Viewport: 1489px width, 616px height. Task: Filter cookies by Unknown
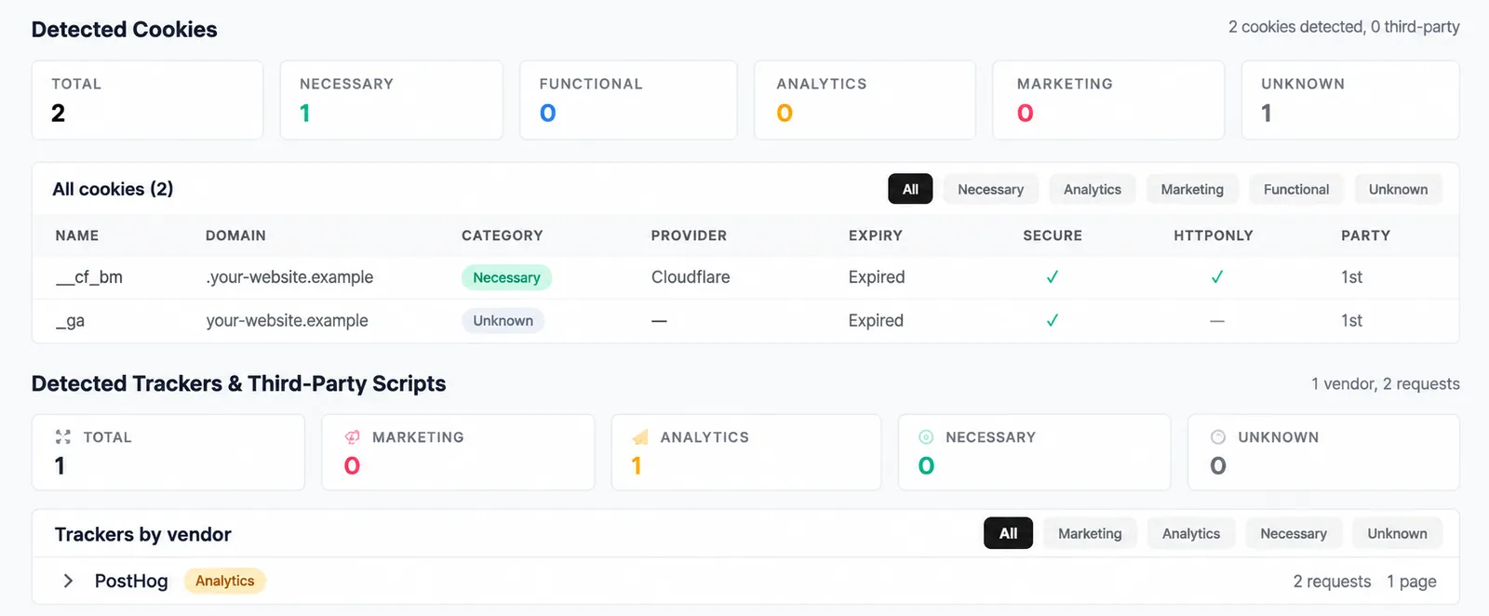pyautogui.click(x=1398, y=189)
